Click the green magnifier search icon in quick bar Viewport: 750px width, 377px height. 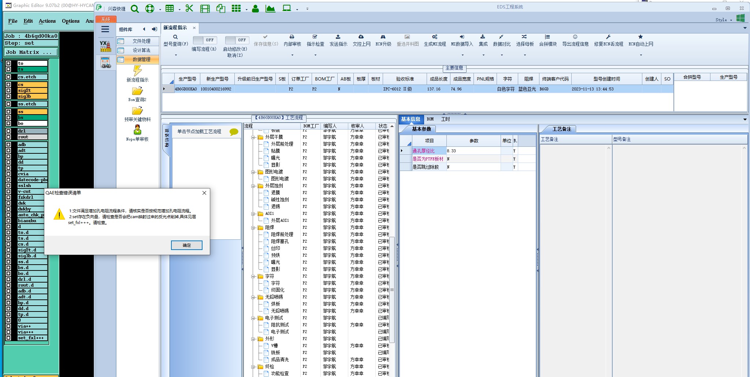click(135, 8)
